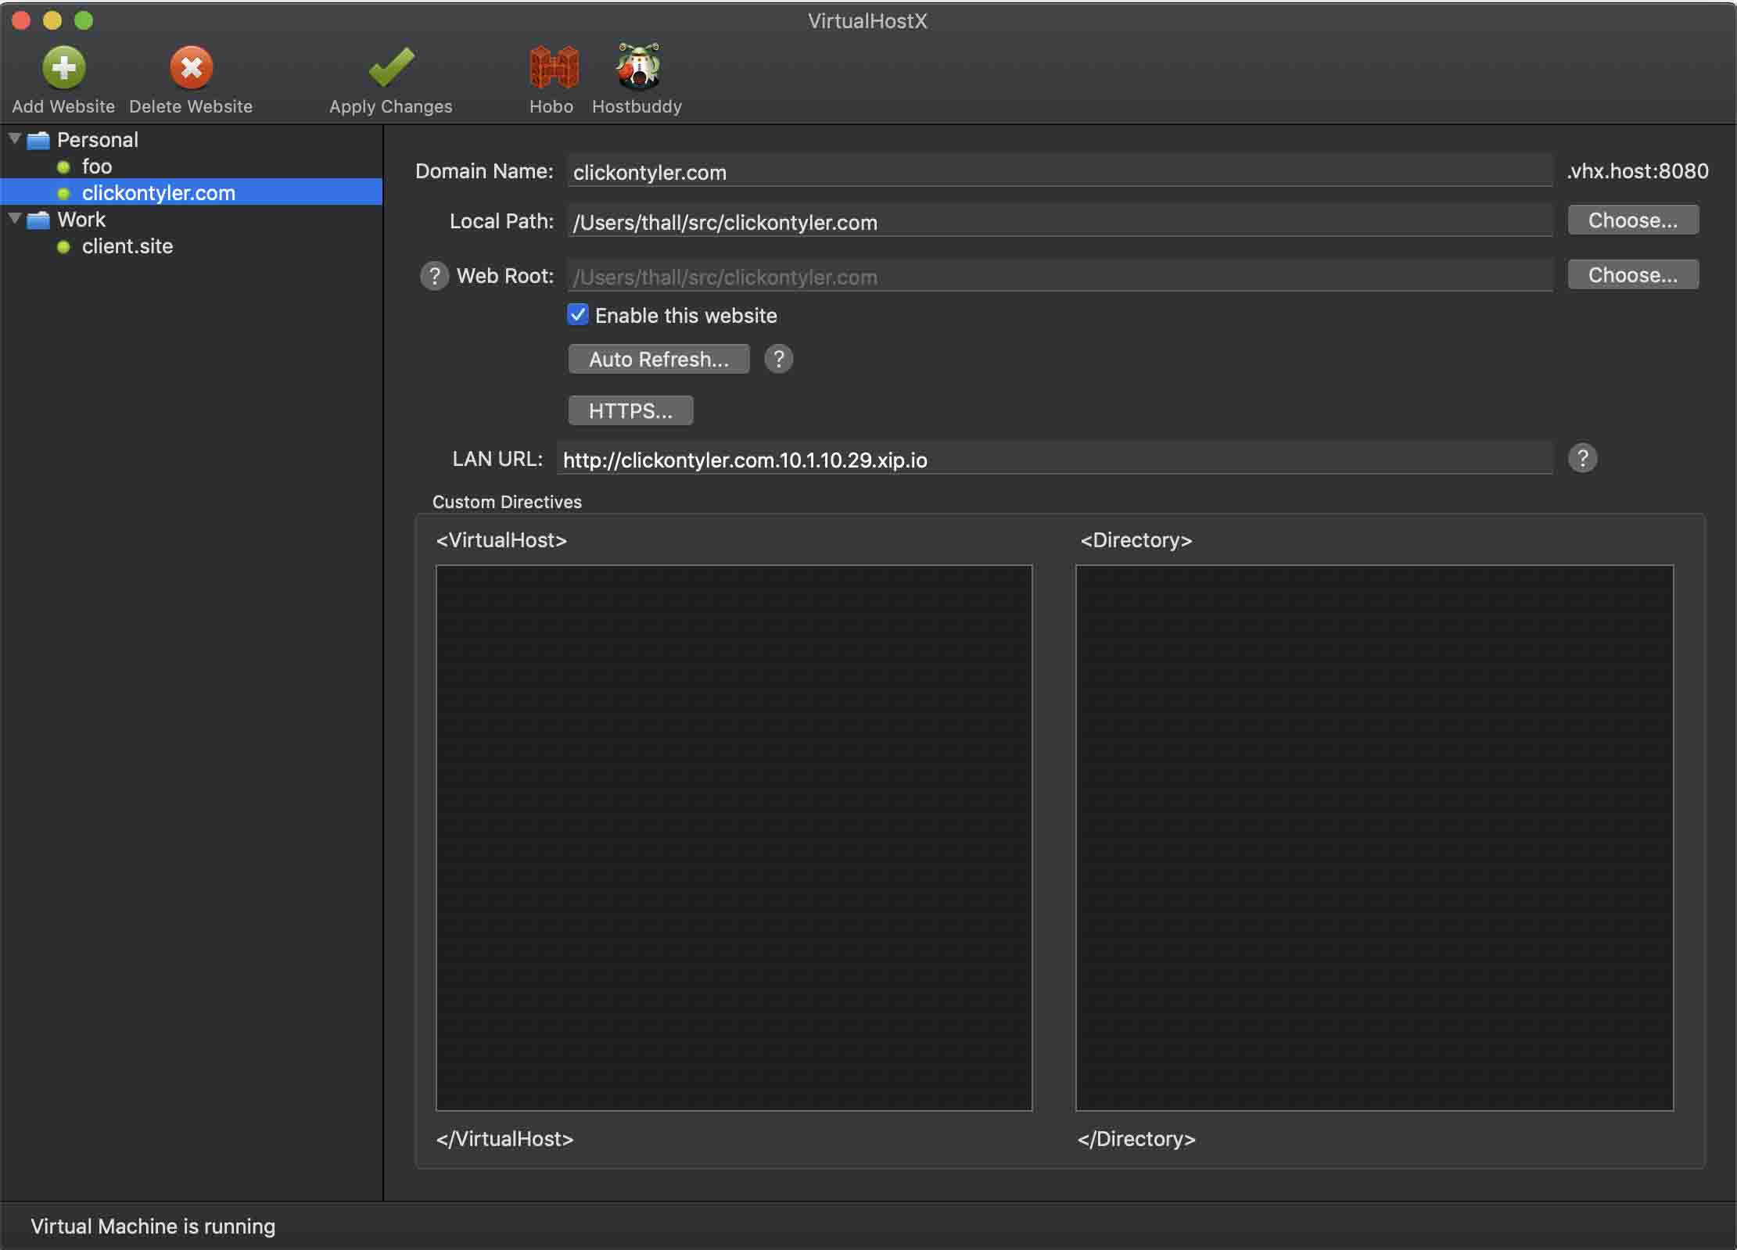Uncheck Enable this website checkbox
Image resolution: width=1737 pixels, height=1250 pixels.
(x=577, y=314)
